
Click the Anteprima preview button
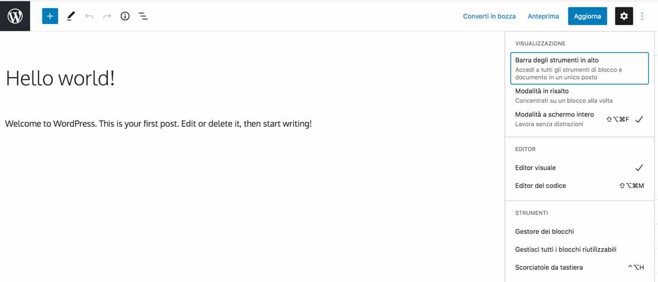(x=543, y=16)
